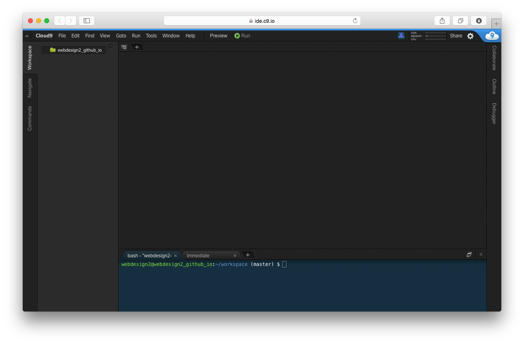Show Safari downloads icon
This screenshot has height=344, width=524.
479,21
